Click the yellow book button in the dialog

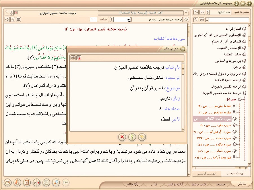click(142, 137)
